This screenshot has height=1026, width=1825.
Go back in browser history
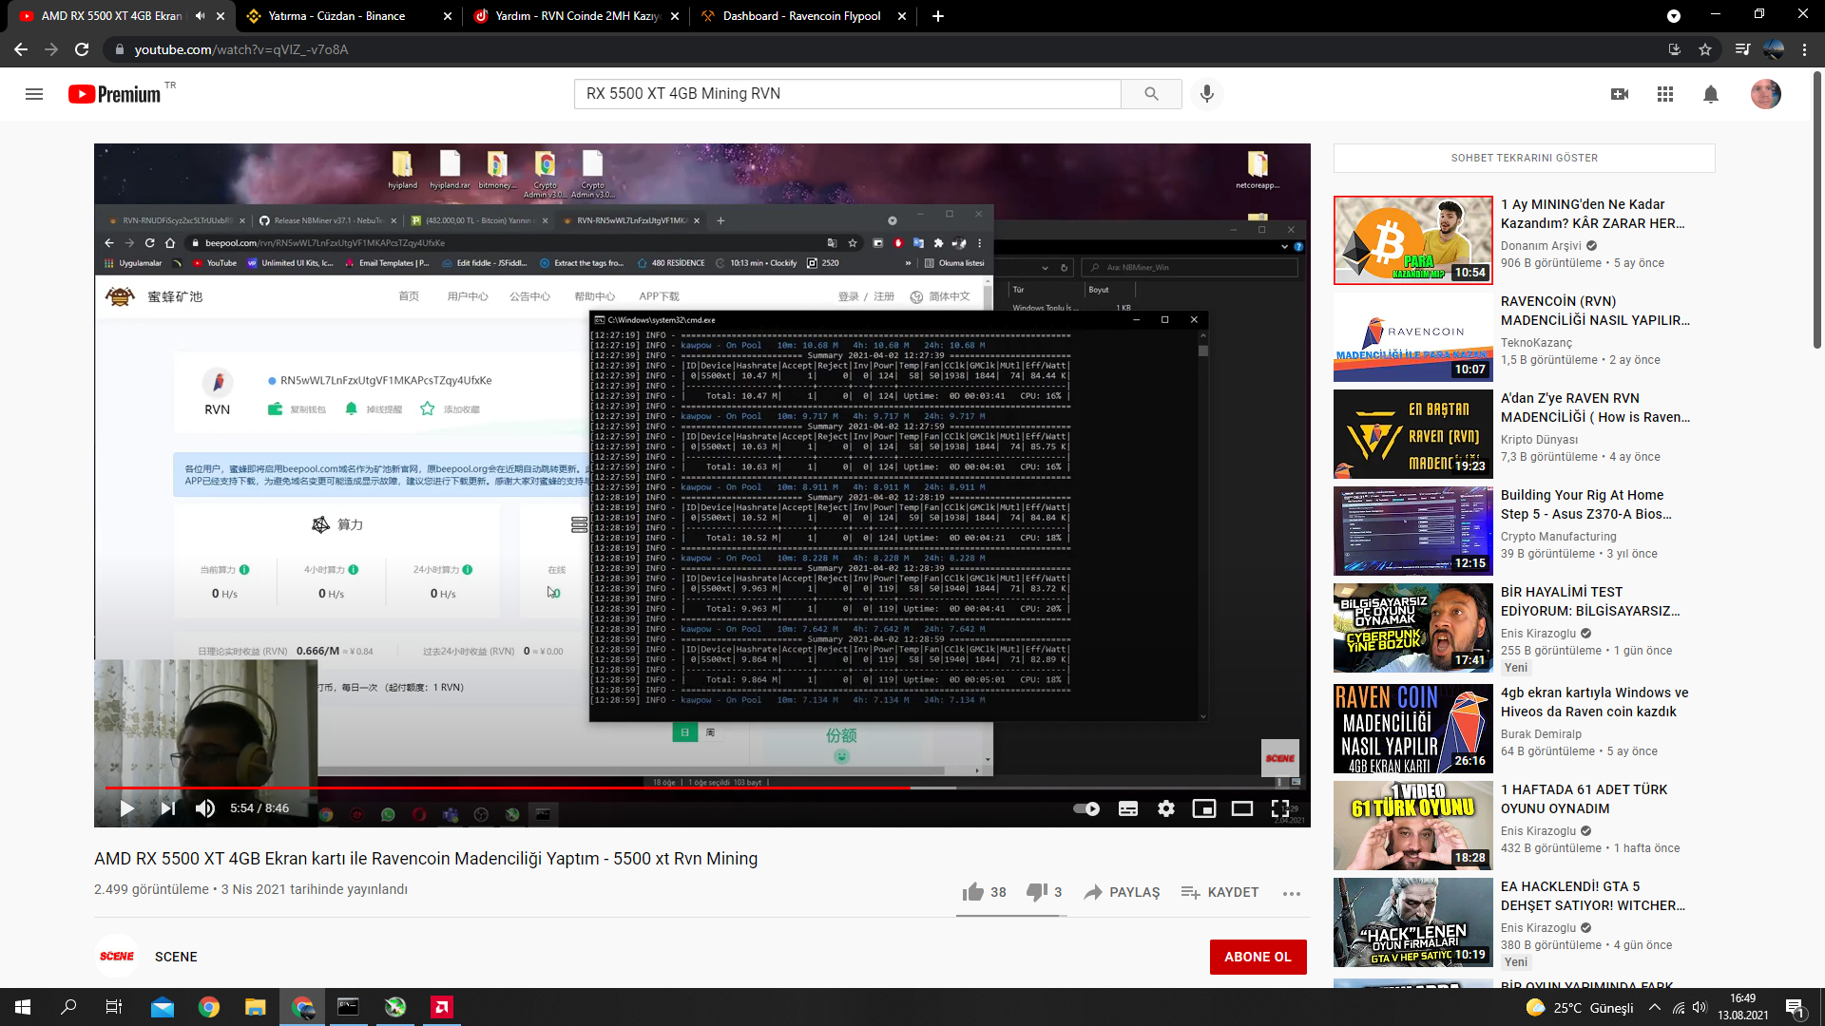21,49
